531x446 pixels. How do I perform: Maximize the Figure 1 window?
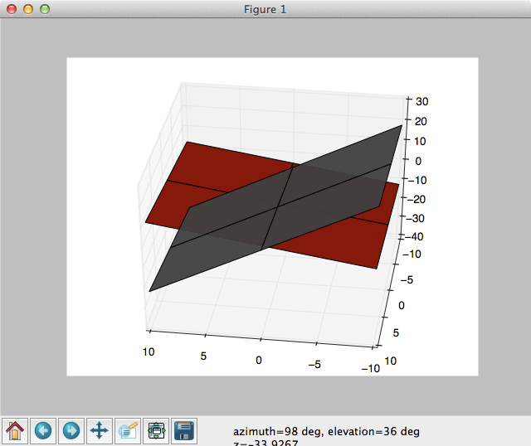pos(45,9)
